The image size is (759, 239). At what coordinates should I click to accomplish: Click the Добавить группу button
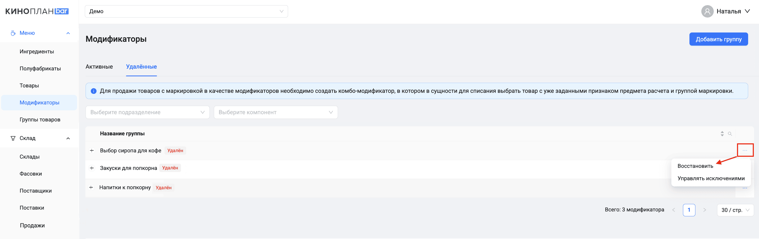pyautogui.click(x=718, y=39)
